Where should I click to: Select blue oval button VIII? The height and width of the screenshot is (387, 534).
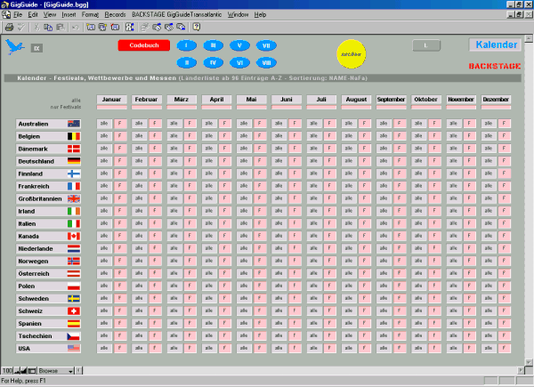point(266,62)
